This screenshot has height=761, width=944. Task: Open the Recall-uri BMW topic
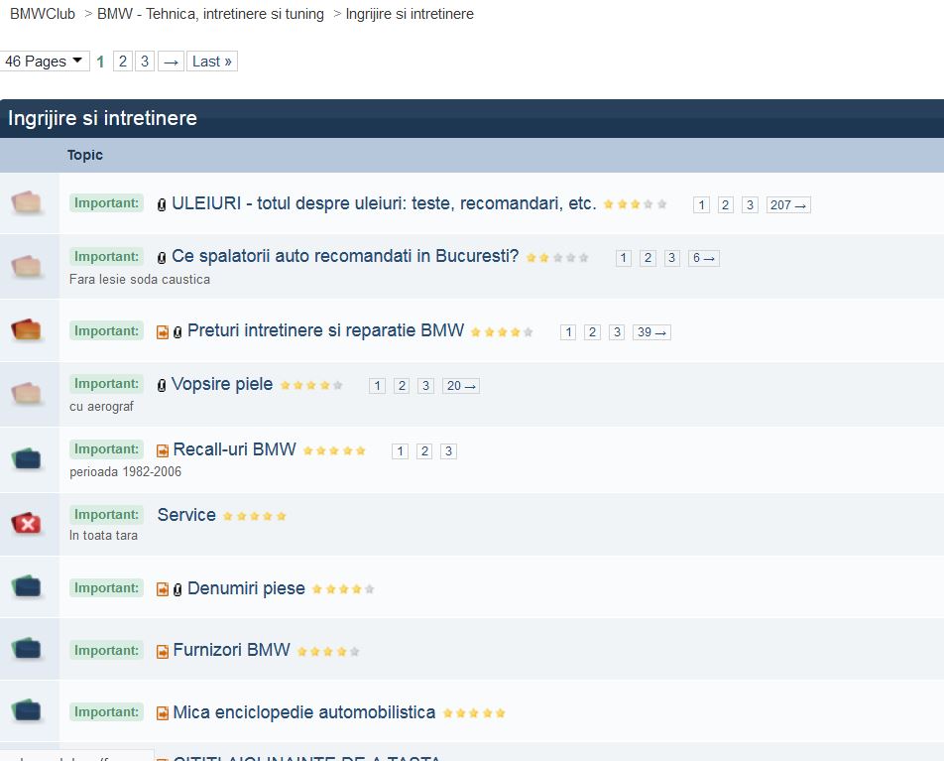pos(235,449)
